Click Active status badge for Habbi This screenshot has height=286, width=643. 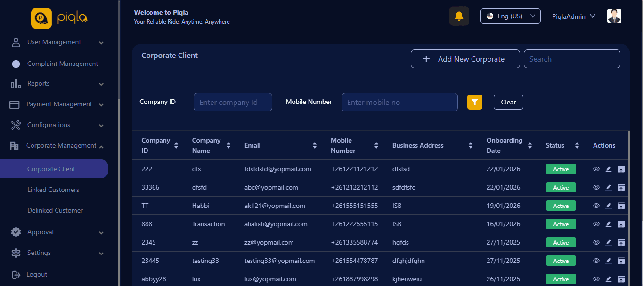(561, 206)
